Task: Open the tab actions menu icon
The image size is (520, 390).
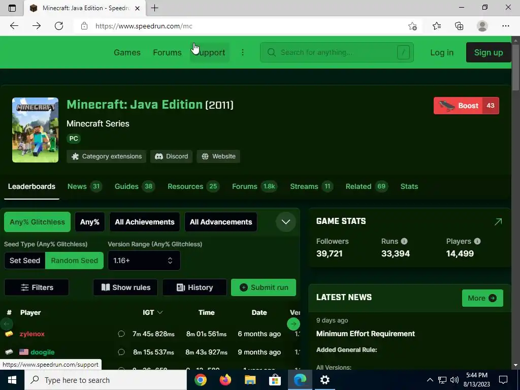Action: tap(12, 8)
